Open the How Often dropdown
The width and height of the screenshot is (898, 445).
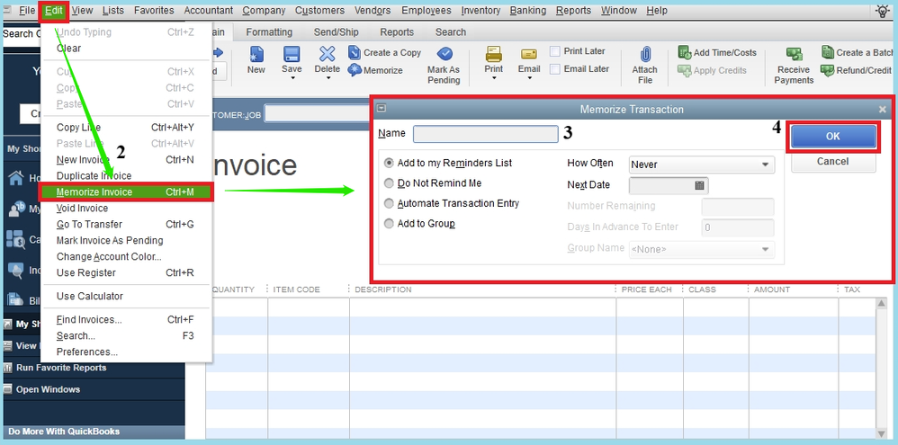[702, 165]
